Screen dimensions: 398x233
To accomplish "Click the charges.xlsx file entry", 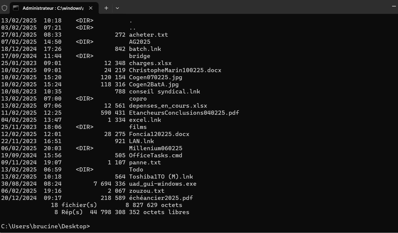I will [150, 63].
